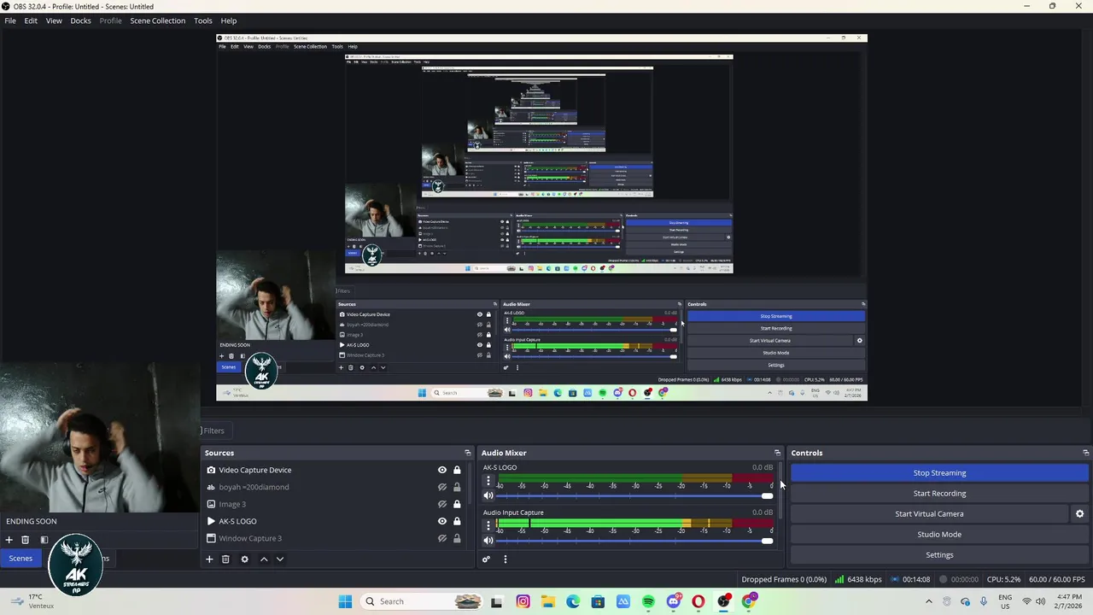
Task: Show hidden system tray icons chevron
Action: point(929,601)
